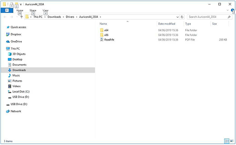This screenshot has height=145, width=236.
Task: Go forward using the forward arrow
Action: pos(11,17)
